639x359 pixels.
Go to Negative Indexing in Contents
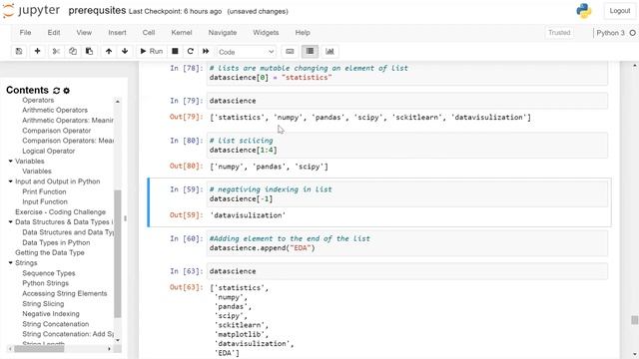[51, 314]
